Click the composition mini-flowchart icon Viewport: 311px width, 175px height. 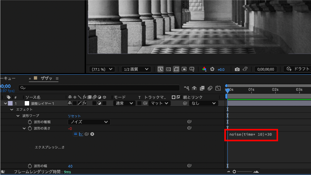[x=186, y=88]
